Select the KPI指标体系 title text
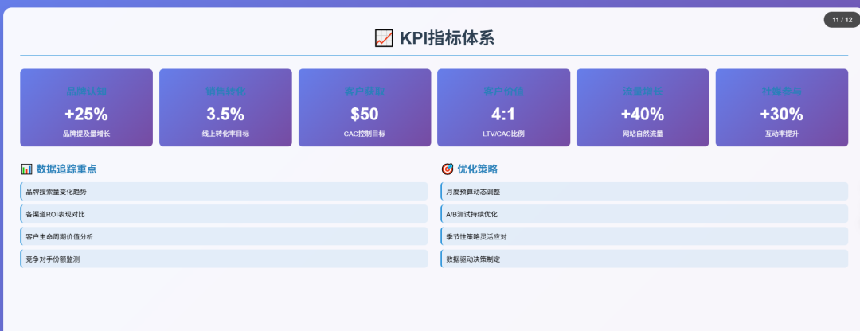 pyautogui.click(x=447, y=38)
